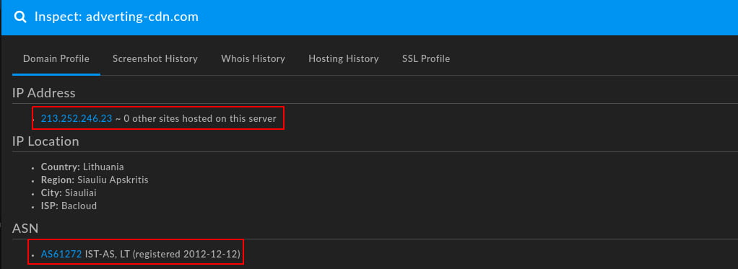738x269 pixels.
Task: Click the 'Inspect: adverting-cdn.com' header title
Action: [x=116, y=17]
